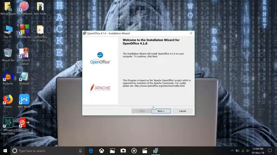Screen dimensions: 277x155
Task: Open the Windows Start menu
Action: click(x=5, y=151)
